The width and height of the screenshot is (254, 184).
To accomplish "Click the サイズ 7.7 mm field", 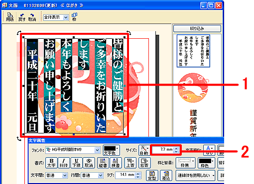I will click(162, 150).
